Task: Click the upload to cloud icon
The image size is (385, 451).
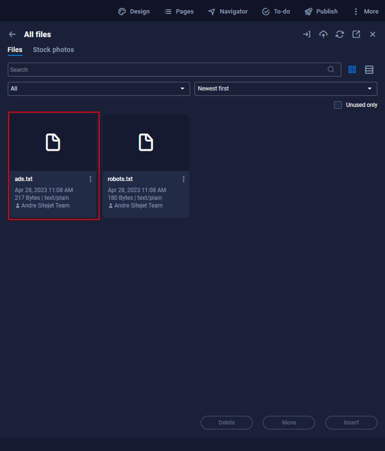Action: coord(323,34)
